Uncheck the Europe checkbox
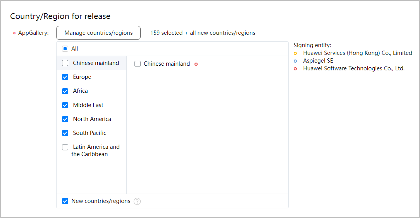This screenshot has height=218, width=420. 65,77
